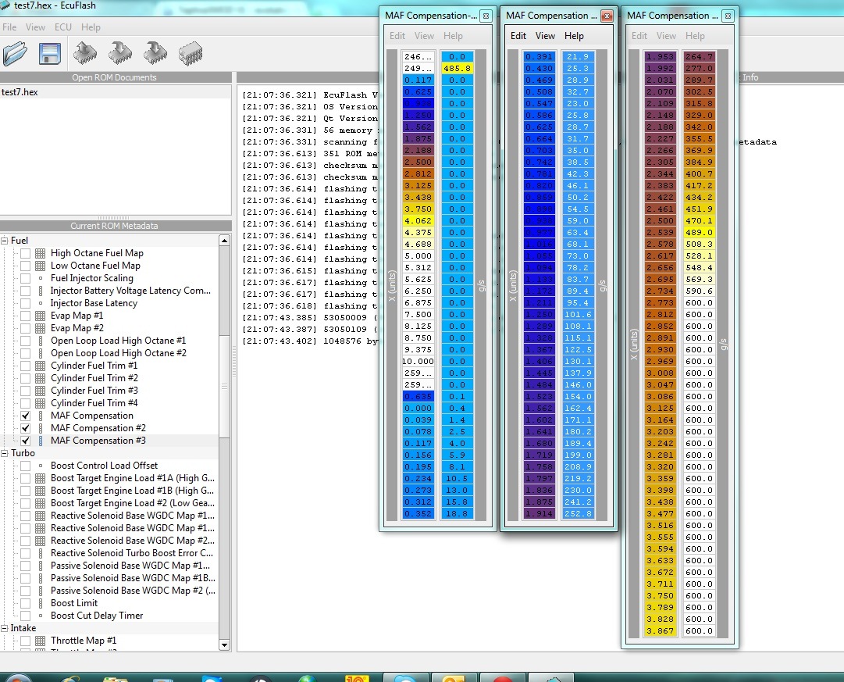Enable the High Octane Fuel Map checkbox

[25, 253]
